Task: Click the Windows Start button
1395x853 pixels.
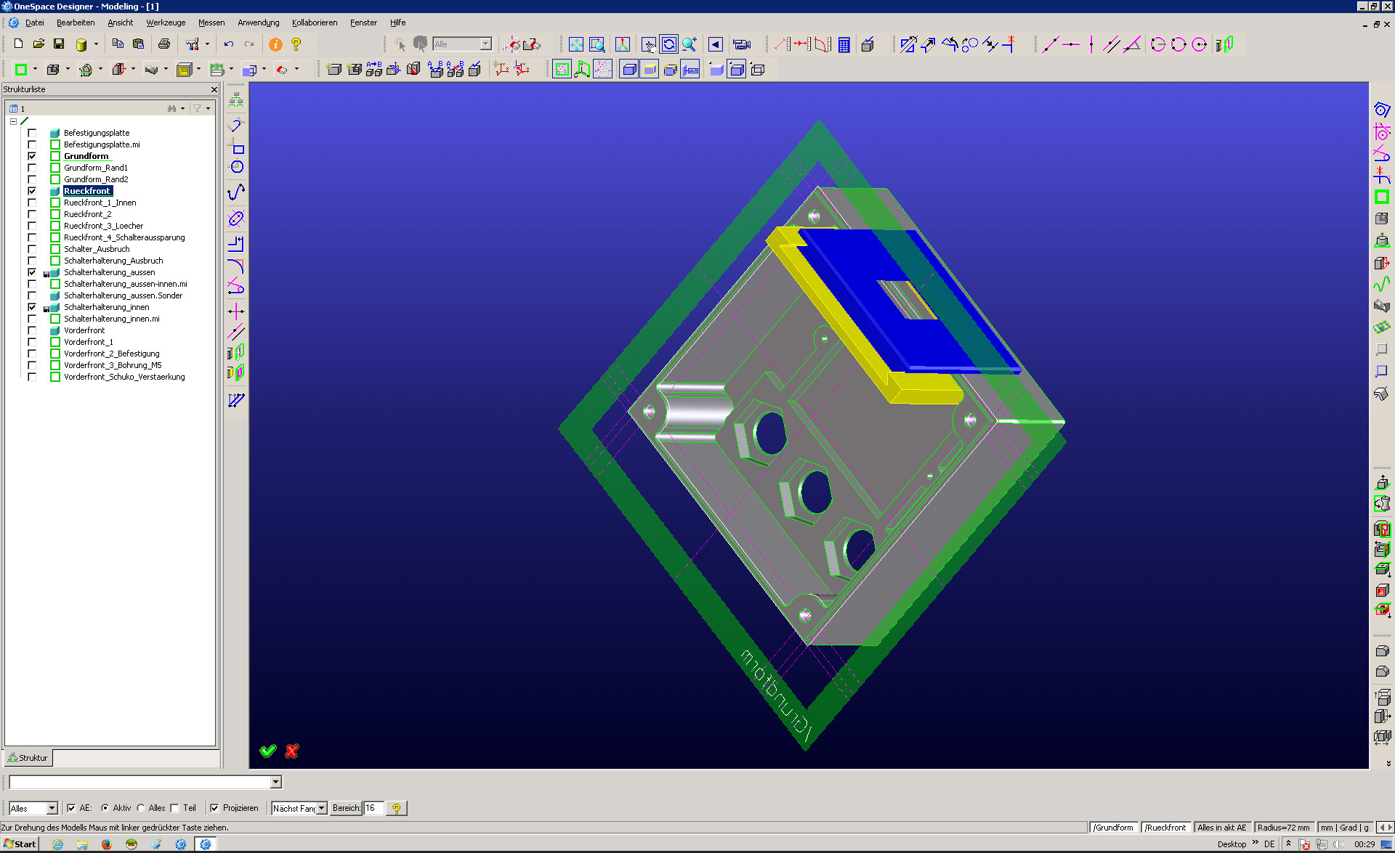Action: pos(20,844)
